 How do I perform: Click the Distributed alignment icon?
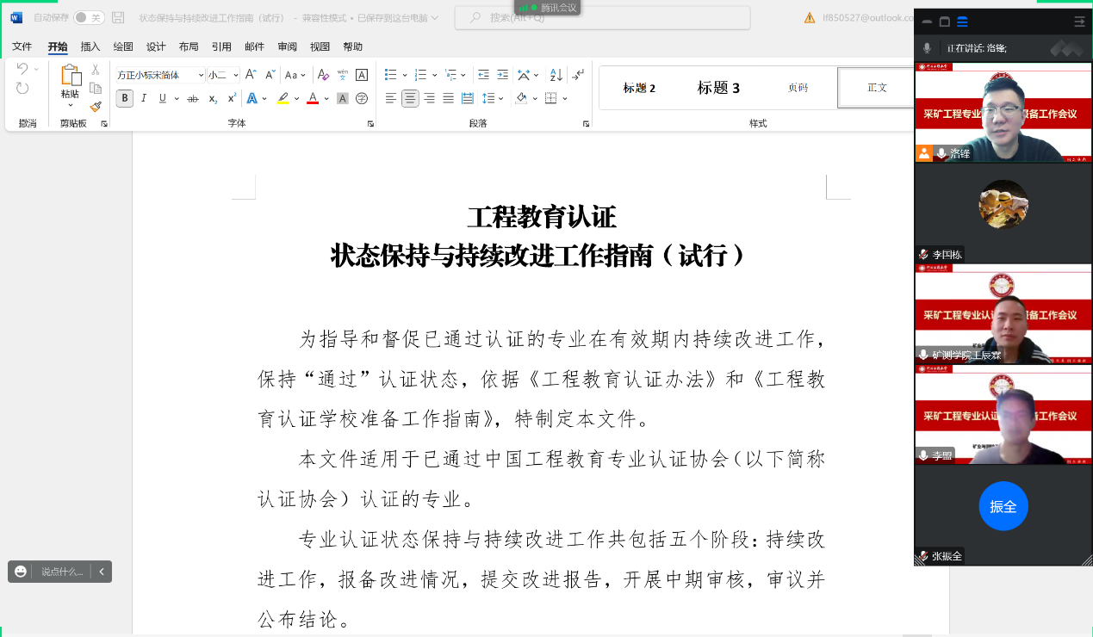(x=468, y=98)
